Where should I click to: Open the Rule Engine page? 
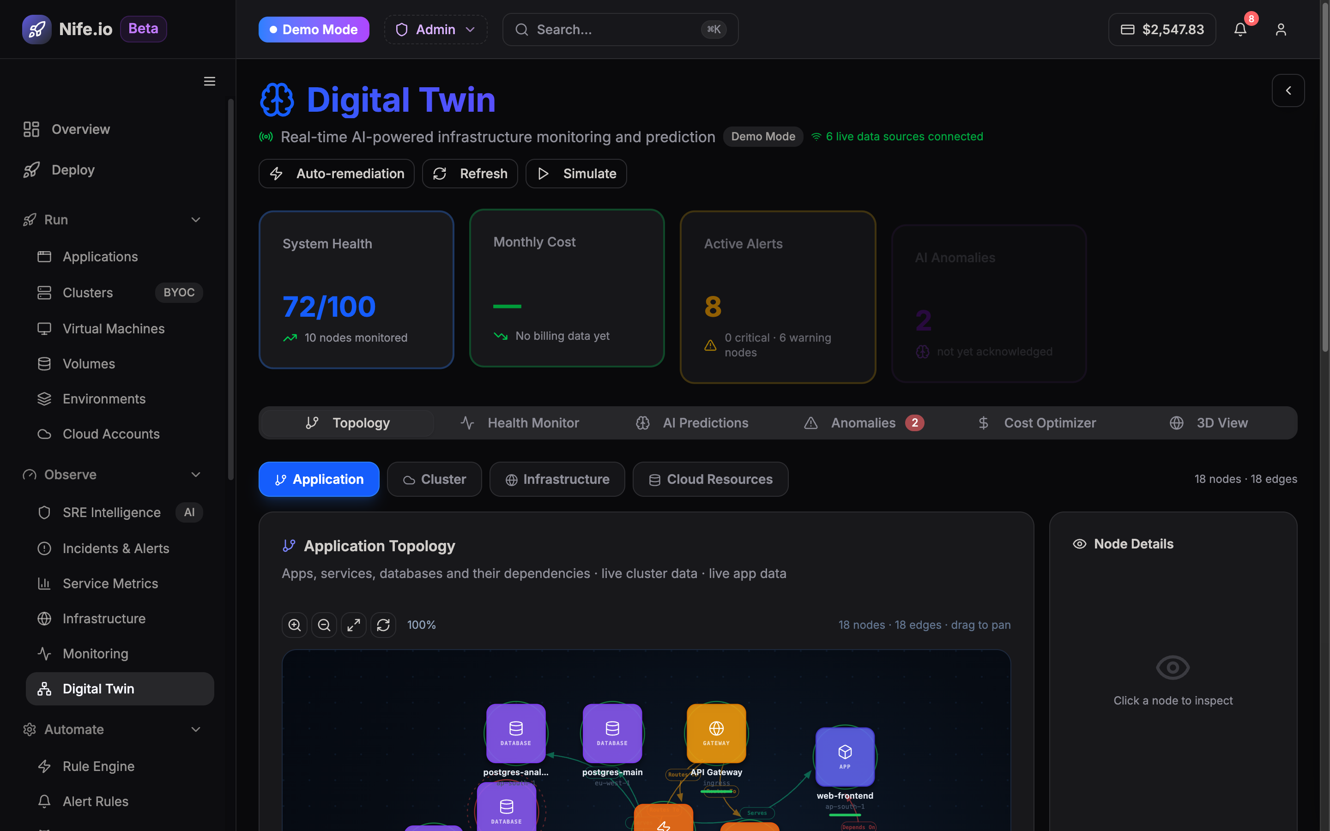pos(120,766)
